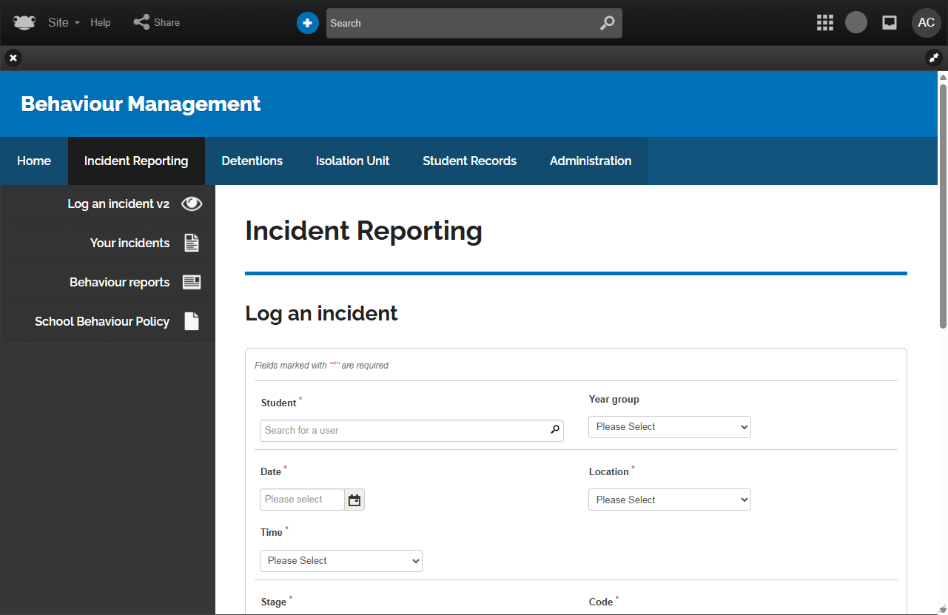Open Your incidents in sidebar
Image resolution: width=948 pixels, height=615 pixels.
click(x=130, y=243)
